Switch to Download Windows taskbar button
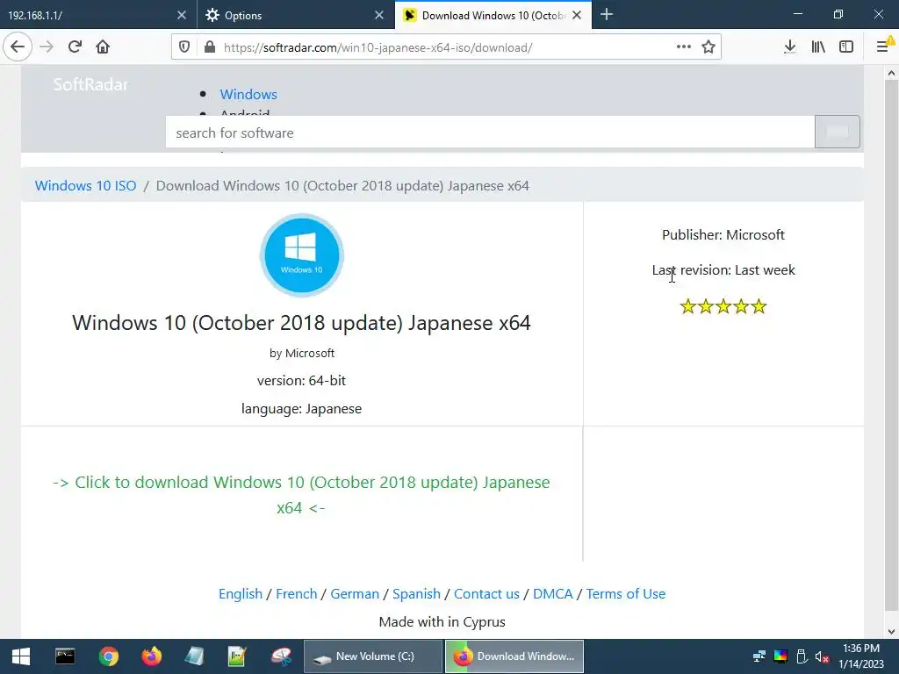Screen dimensions: 899x674 pyautogui.click(x=514, y=656)
